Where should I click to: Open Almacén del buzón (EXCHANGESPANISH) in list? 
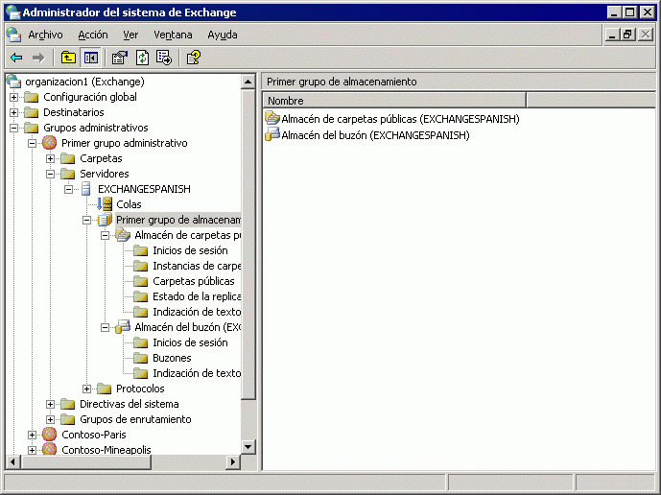pyautogui.click(x=374, y=135)
